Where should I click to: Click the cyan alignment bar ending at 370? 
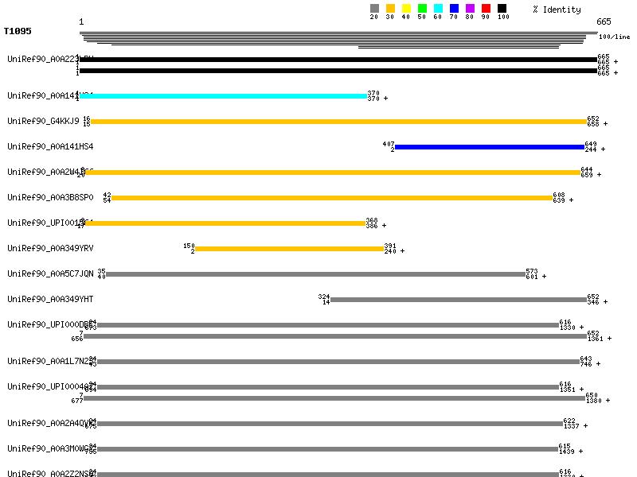point(223,96)
